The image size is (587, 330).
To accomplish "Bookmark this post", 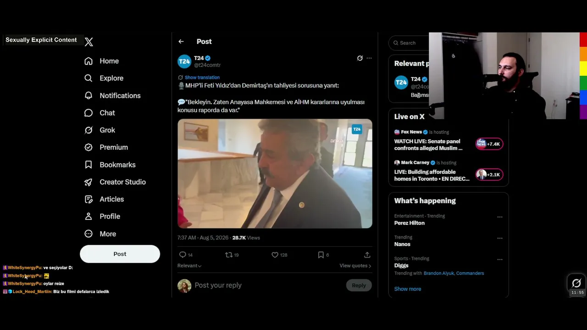I will tap(321, 255).
